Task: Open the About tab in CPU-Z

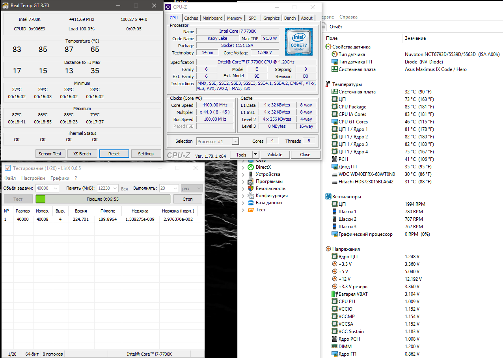Action: [307, 18]
